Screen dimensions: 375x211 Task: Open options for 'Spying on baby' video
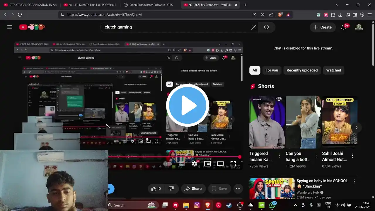354,181
